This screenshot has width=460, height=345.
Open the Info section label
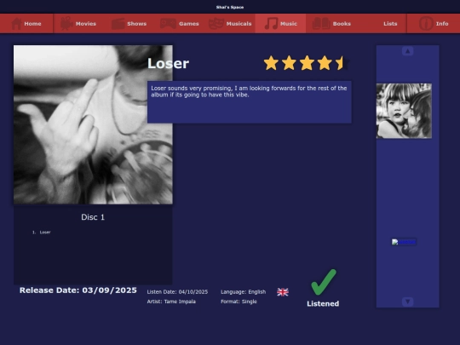(x=442, y=24)
